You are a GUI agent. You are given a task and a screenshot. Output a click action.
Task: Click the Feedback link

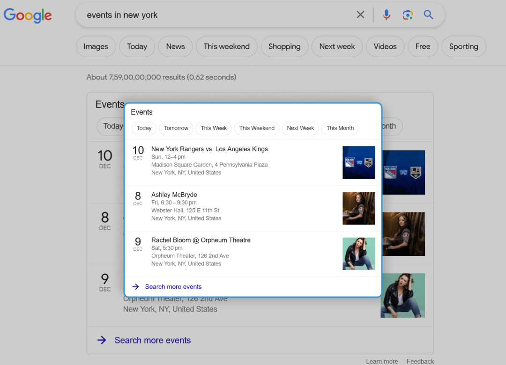pyautogui.click(x=420, y=361)
